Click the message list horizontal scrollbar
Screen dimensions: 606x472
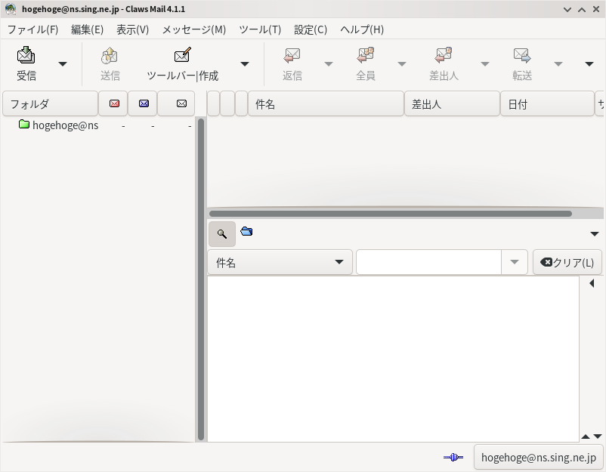coord(391,214)
